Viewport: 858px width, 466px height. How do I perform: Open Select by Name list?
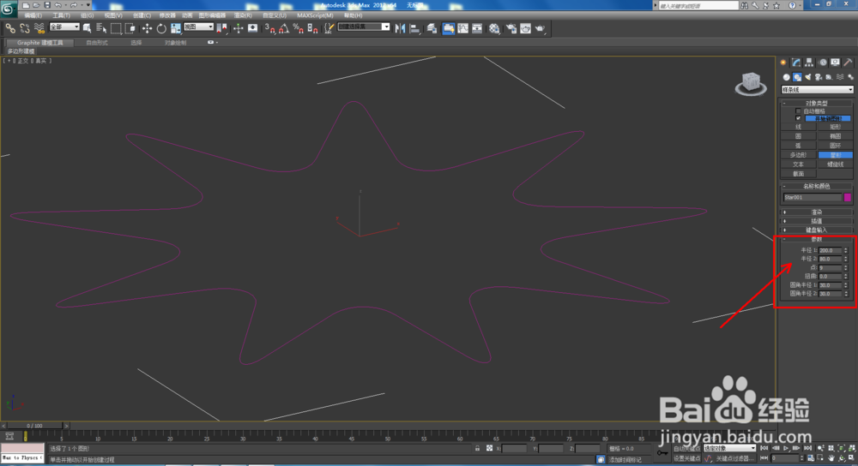coord(101,28)
